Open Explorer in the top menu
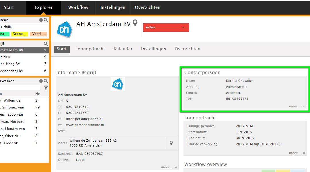This screenshot has height=172, width=310. click(x=44, y=7)
